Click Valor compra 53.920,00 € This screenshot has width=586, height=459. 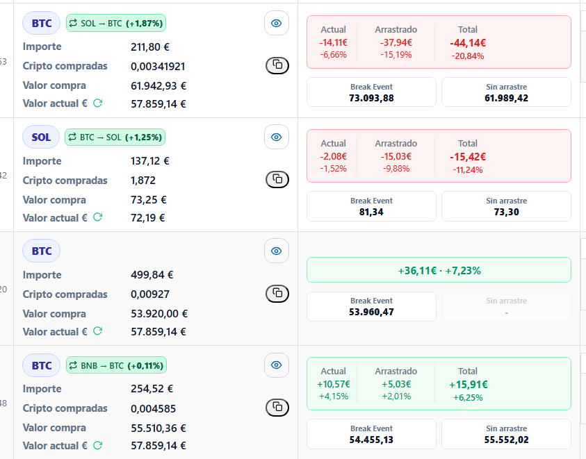[159, 314]
